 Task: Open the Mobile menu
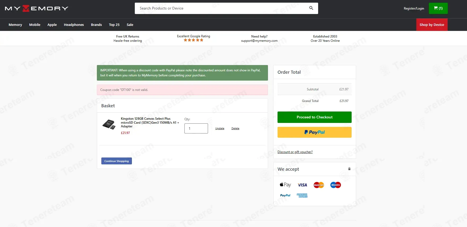[35, 25]
